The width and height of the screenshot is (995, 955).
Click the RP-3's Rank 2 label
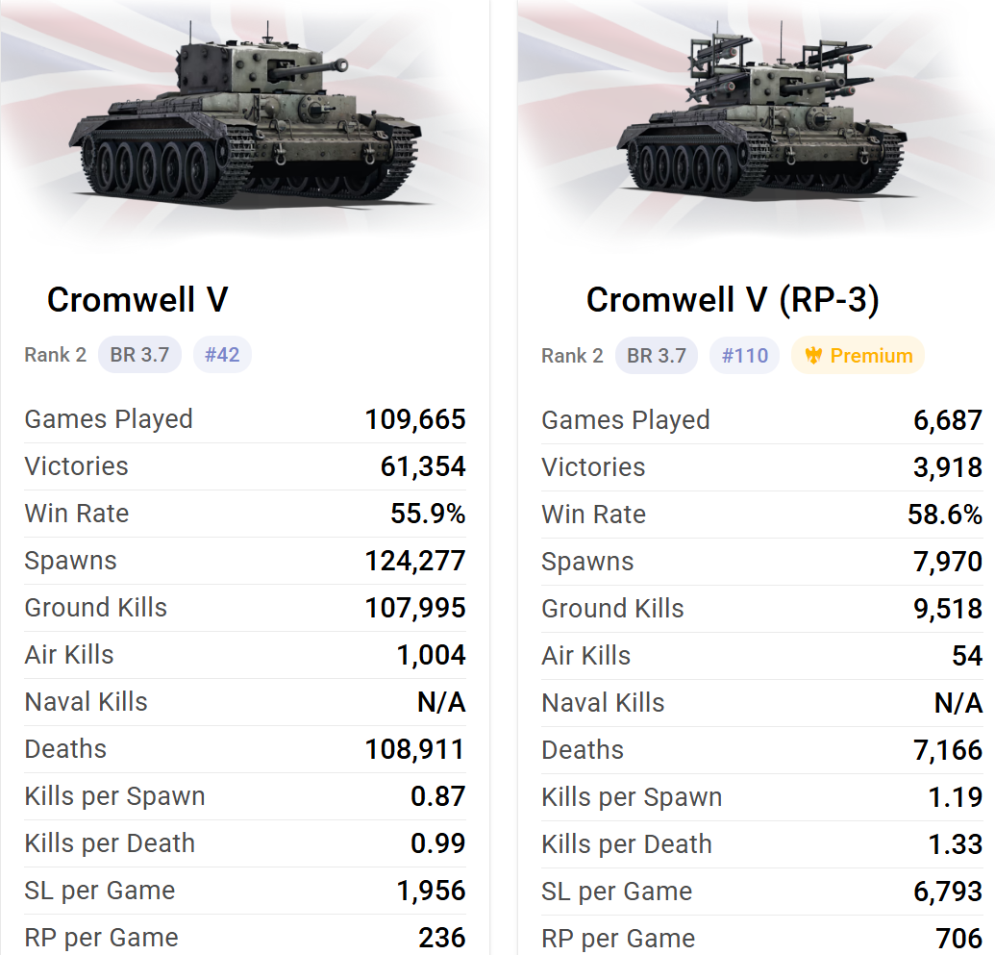(572, 356)
